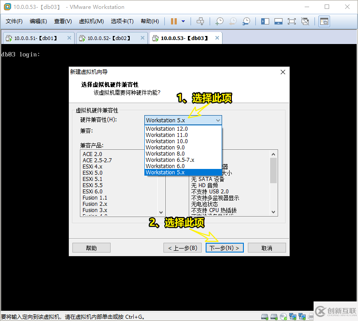This screenshot has height=321, width=358.
Task: Go back with < 上一步(B)
Action: tap(183, 248)
